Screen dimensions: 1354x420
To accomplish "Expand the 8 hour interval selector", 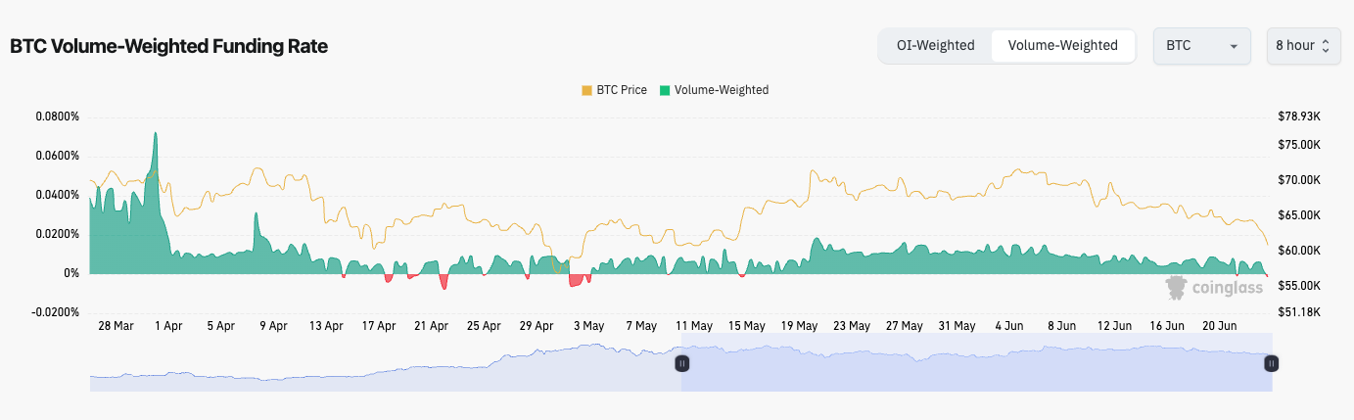I will click(1301, 46).
